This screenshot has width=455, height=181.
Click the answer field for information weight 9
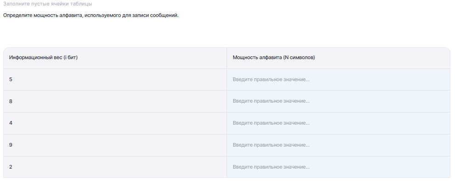coord(338,145)
